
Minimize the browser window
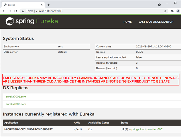[x=167, y=3]
